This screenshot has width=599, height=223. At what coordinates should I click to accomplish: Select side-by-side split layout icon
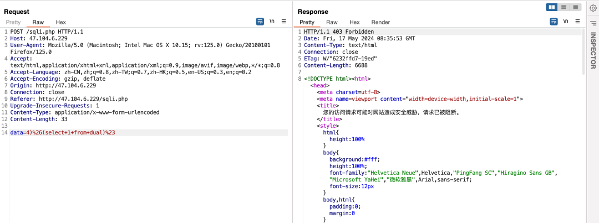[x=552, y=7]
